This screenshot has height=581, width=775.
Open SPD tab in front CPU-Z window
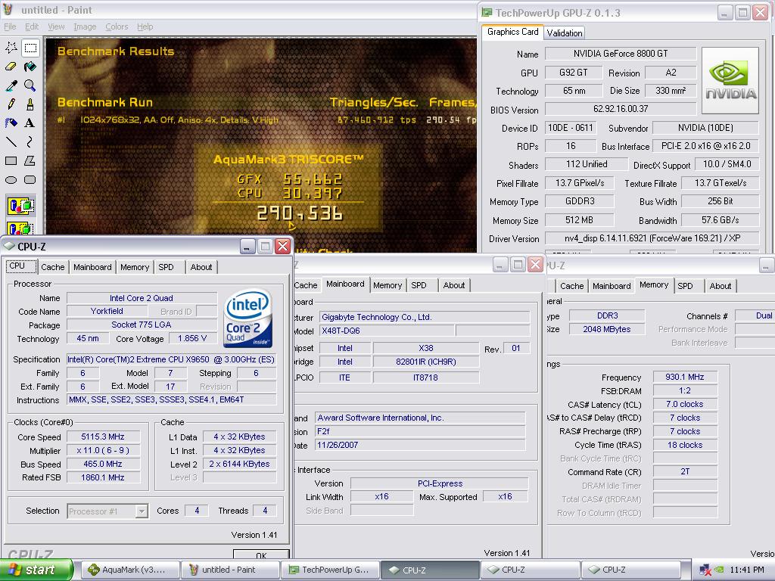tap(166, 267)
